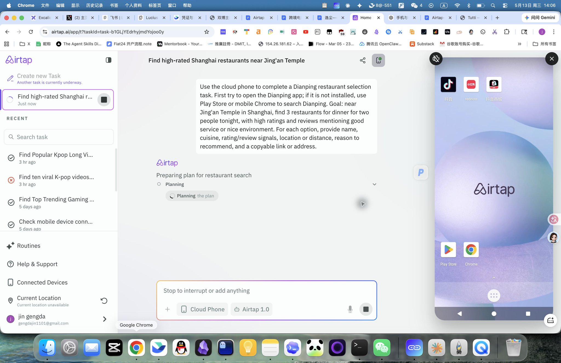Screen dimensions: 561x363
Task: Open Douyin app on cloud phone
Action: click(x=448, y=84)
